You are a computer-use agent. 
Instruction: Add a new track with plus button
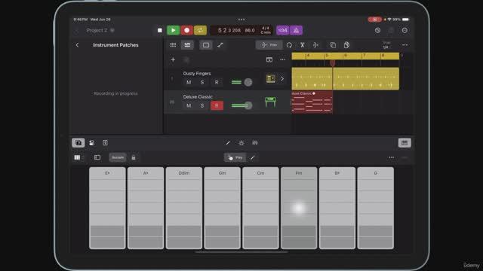tap(173, 59)
